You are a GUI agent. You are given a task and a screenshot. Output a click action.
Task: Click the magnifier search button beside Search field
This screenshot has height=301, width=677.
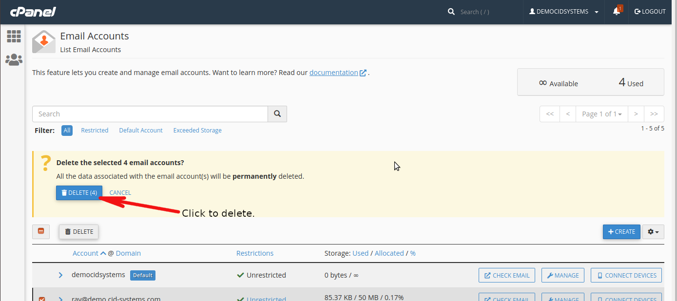[277, 114]
